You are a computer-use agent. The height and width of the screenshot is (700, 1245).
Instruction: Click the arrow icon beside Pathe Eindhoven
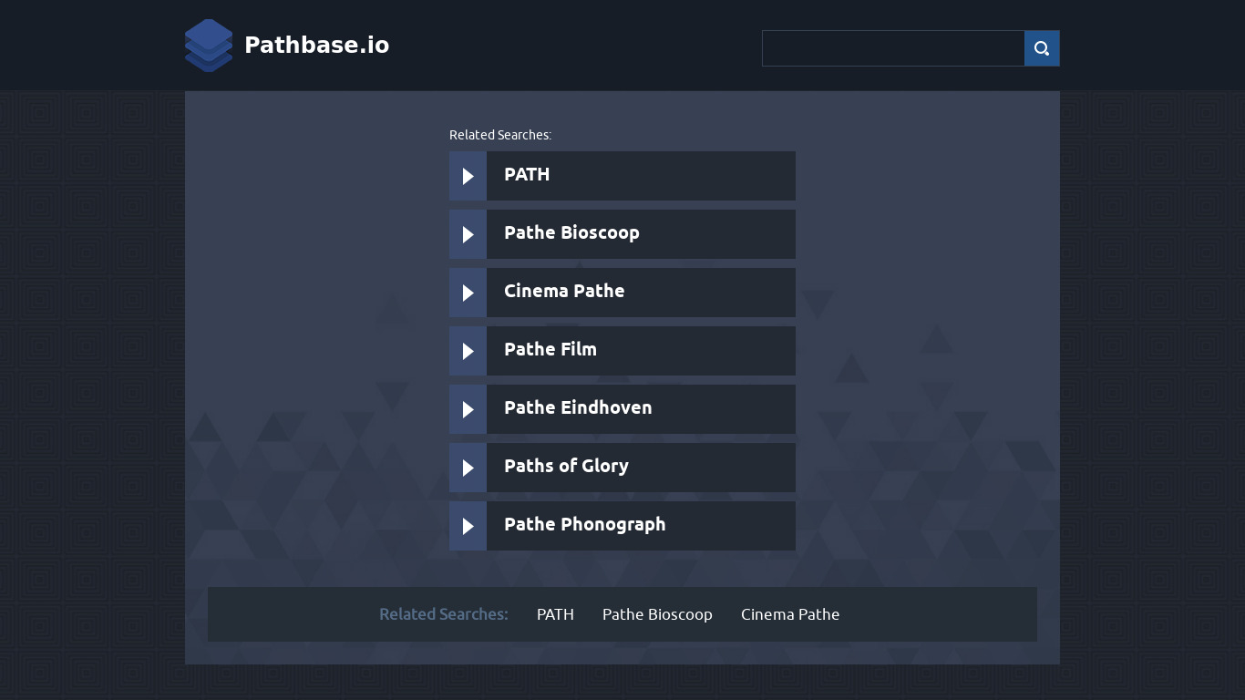[468, 409]
